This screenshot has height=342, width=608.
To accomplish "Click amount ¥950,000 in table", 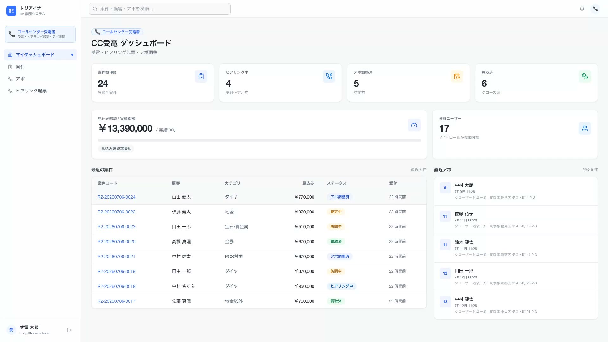I will (304, 286).
